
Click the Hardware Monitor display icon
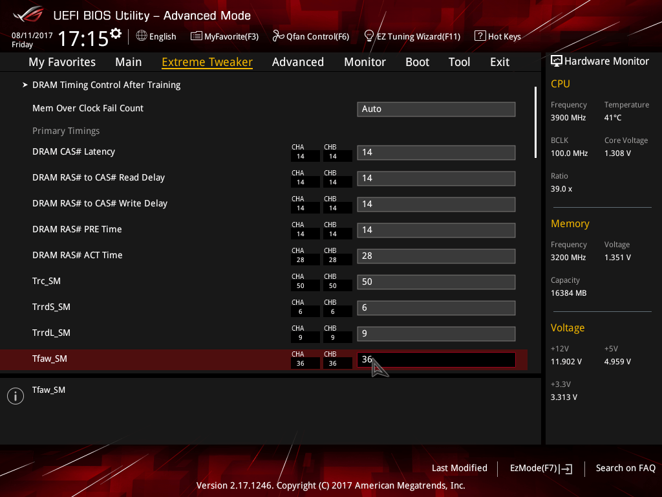(557, 61)
